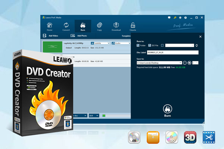
Task: Click the red 3D feature icon
Action: [x=190, y=137]
